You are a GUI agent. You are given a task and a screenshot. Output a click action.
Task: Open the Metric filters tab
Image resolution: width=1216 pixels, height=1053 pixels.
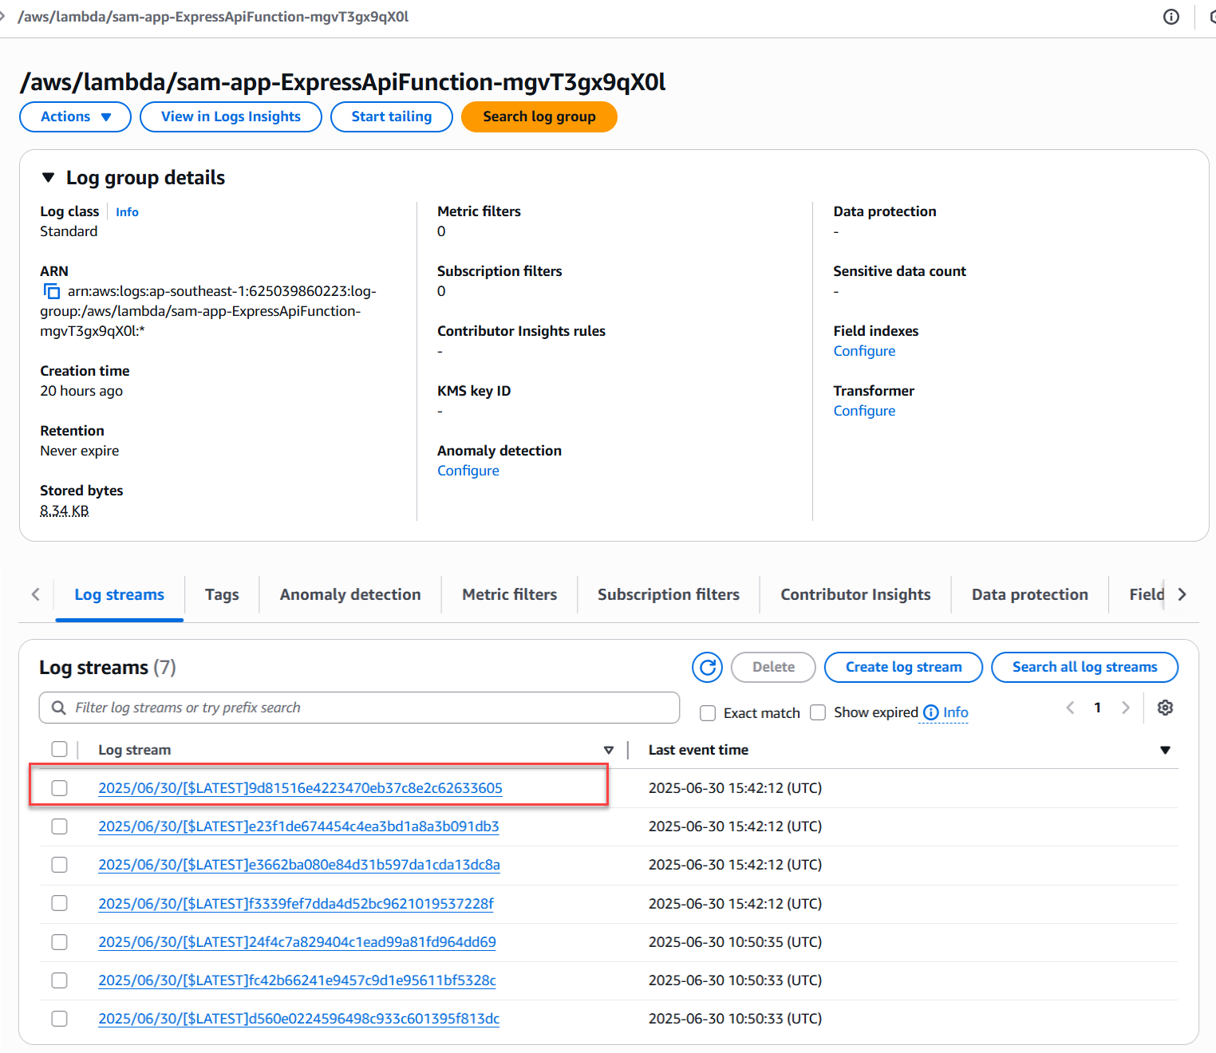coord(510,594)
